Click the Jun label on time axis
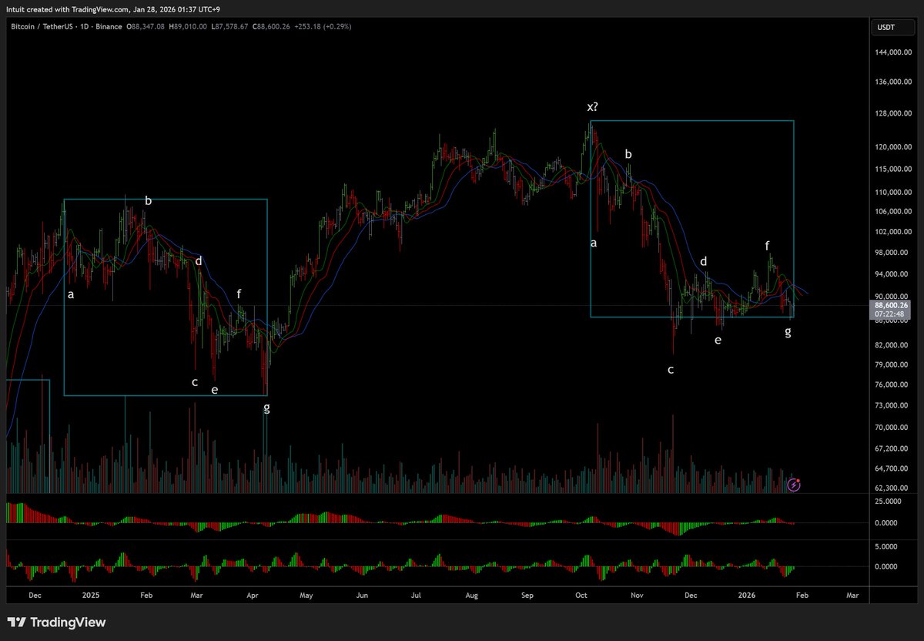Viewport: 924px width, 641px height. pos(362,596)
